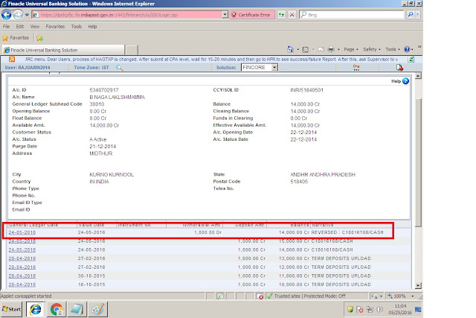The width and height of the screenshot is (476, 318).
Task: Click the Home icon in command bar
Action: (290, 49)
